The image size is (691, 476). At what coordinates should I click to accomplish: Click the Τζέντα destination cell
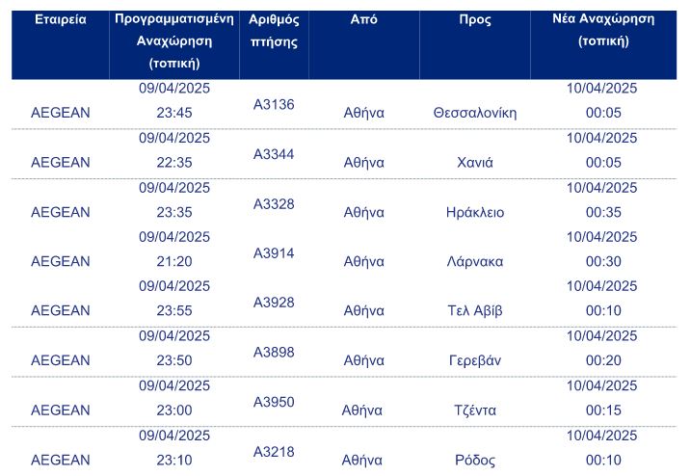click(x=475, y=410)
